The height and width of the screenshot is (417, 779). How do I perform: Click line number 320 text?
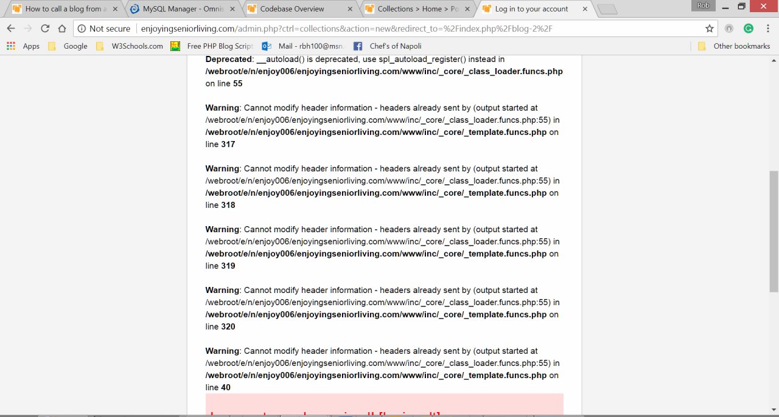tap(228, 326)
